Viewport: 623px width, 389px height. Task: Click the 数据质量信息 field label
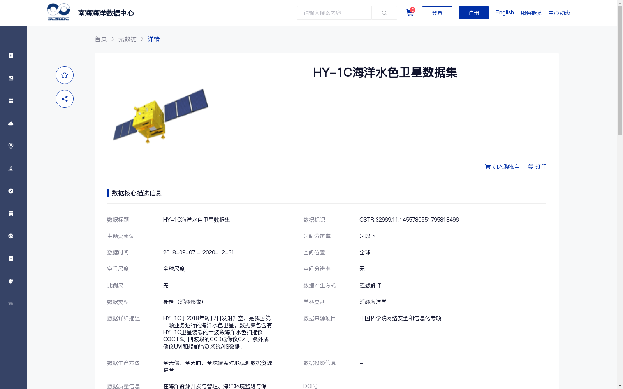pos(123,386)
